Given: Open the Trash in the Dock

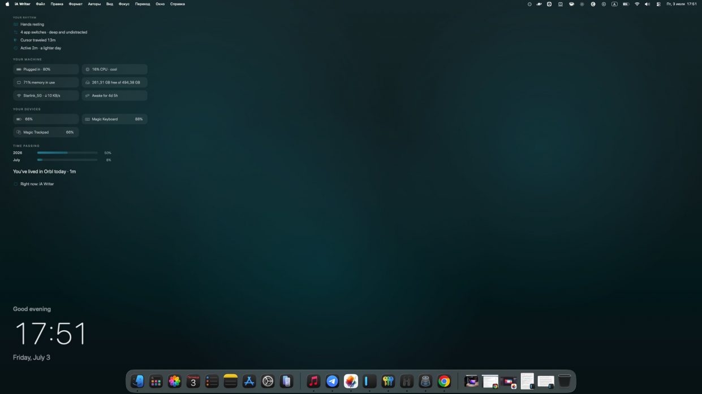Looking at the screenshot, I should [x=565, y=382].
